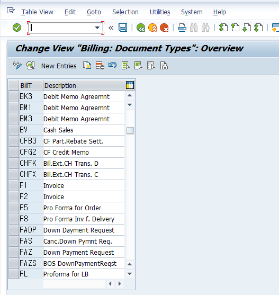Image resolution: width=279 pixels, height=295 pixels.
Task: Click the CFB3 billing type cell
Action: [x=31, y=141]
